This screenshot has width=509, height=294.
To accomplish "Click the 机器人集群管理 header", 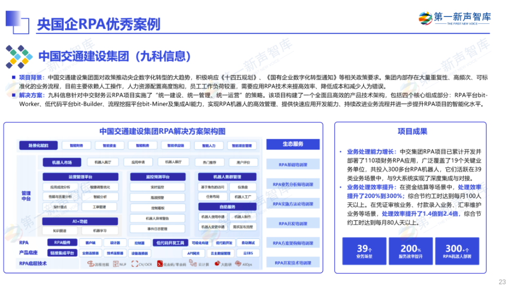I will pyautogui.click(x=227, y=177).
